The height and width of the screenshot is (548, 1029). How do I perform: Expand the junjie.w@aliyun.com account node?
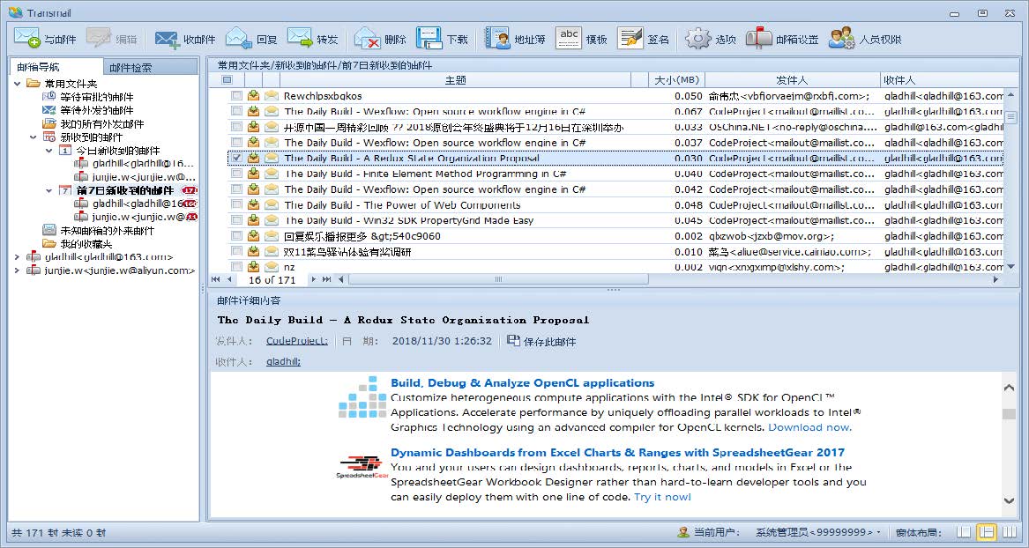point(17,270)
